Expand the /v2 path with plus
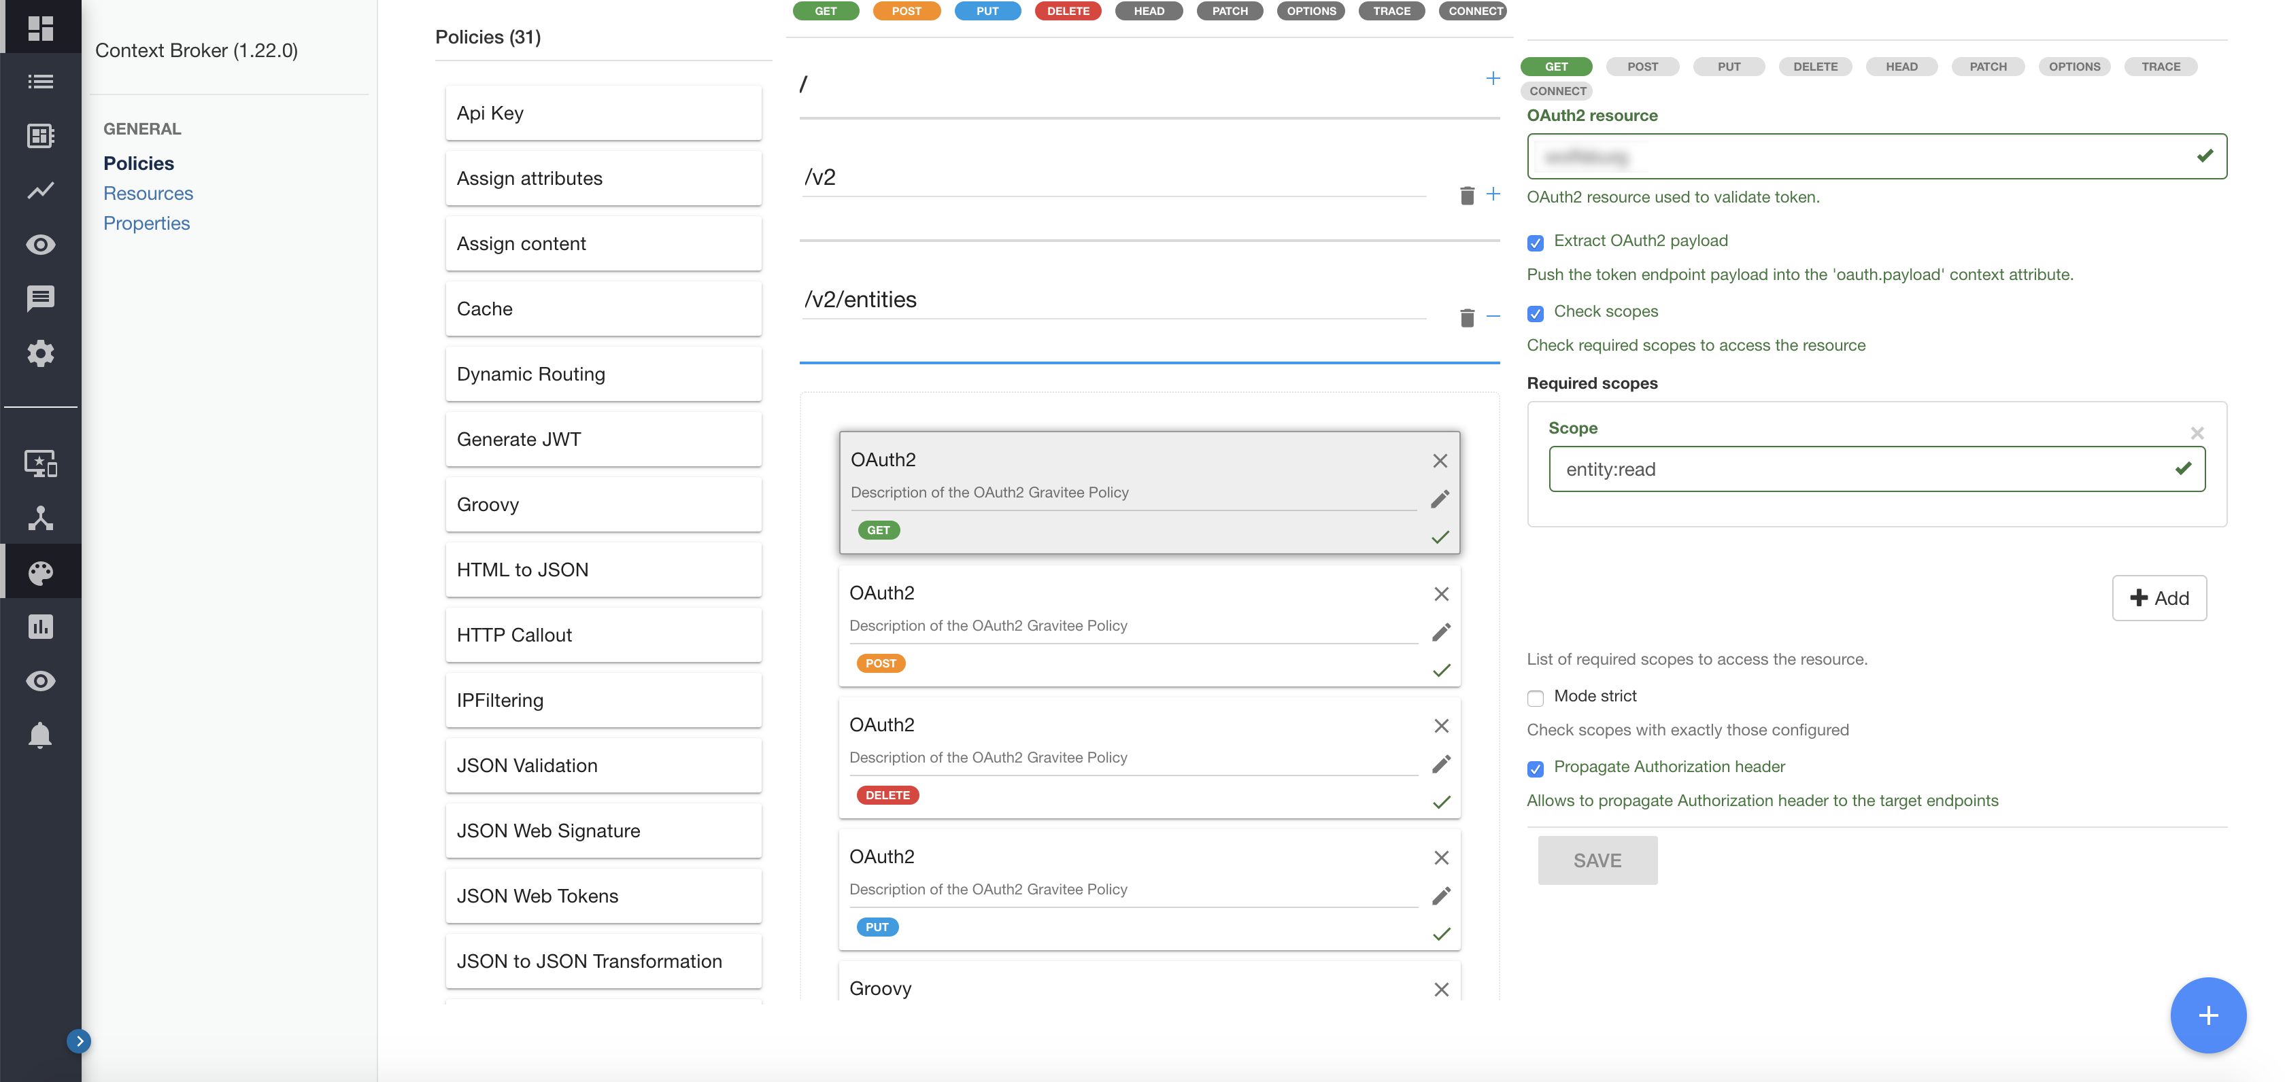Viewport: 2285px width, 1082px height. tap(1493, 194)
